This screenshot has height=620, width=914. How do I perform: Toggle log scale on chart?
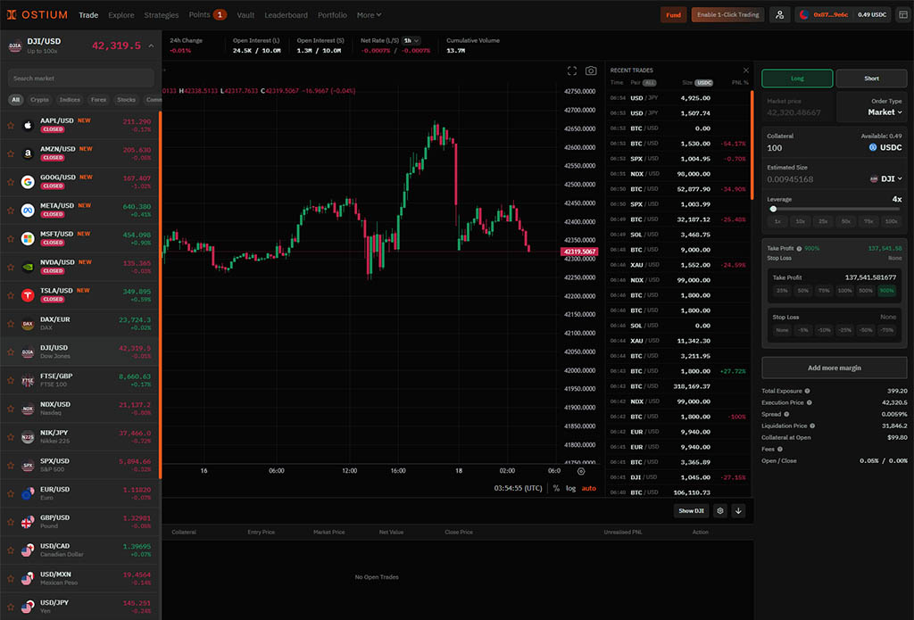pyautogui.click(x=570, y=488)
